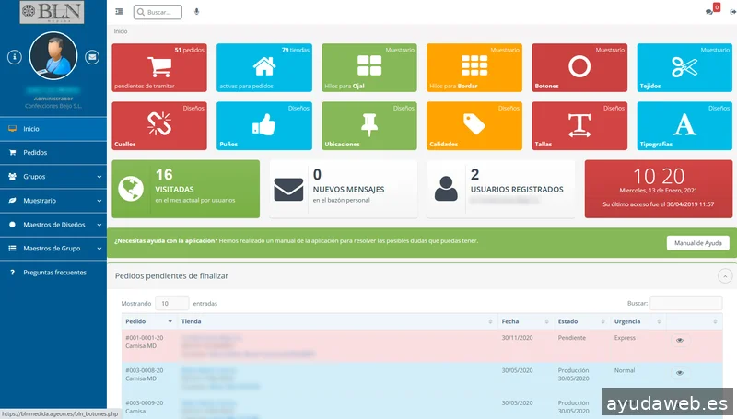Open the Calidades tag tile
Image resolution: width=737 pixels, height=419 pixels.
[474, 126]
